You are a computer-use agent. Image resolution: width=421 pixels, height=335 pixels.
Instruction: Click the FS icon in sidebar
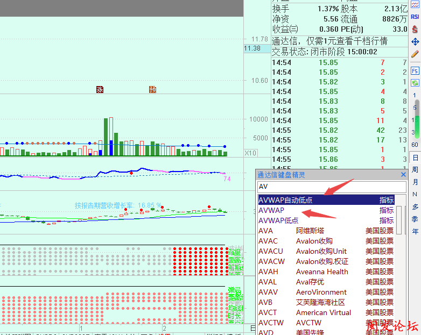tap(415, 70)
